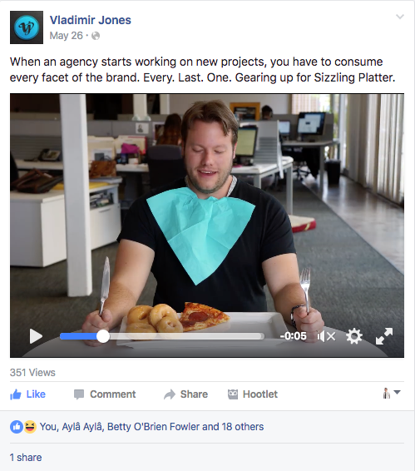Open the comment-as identity dropdown arrow
The height and width of the screenshot is (471, 415).
click(397, 392)
